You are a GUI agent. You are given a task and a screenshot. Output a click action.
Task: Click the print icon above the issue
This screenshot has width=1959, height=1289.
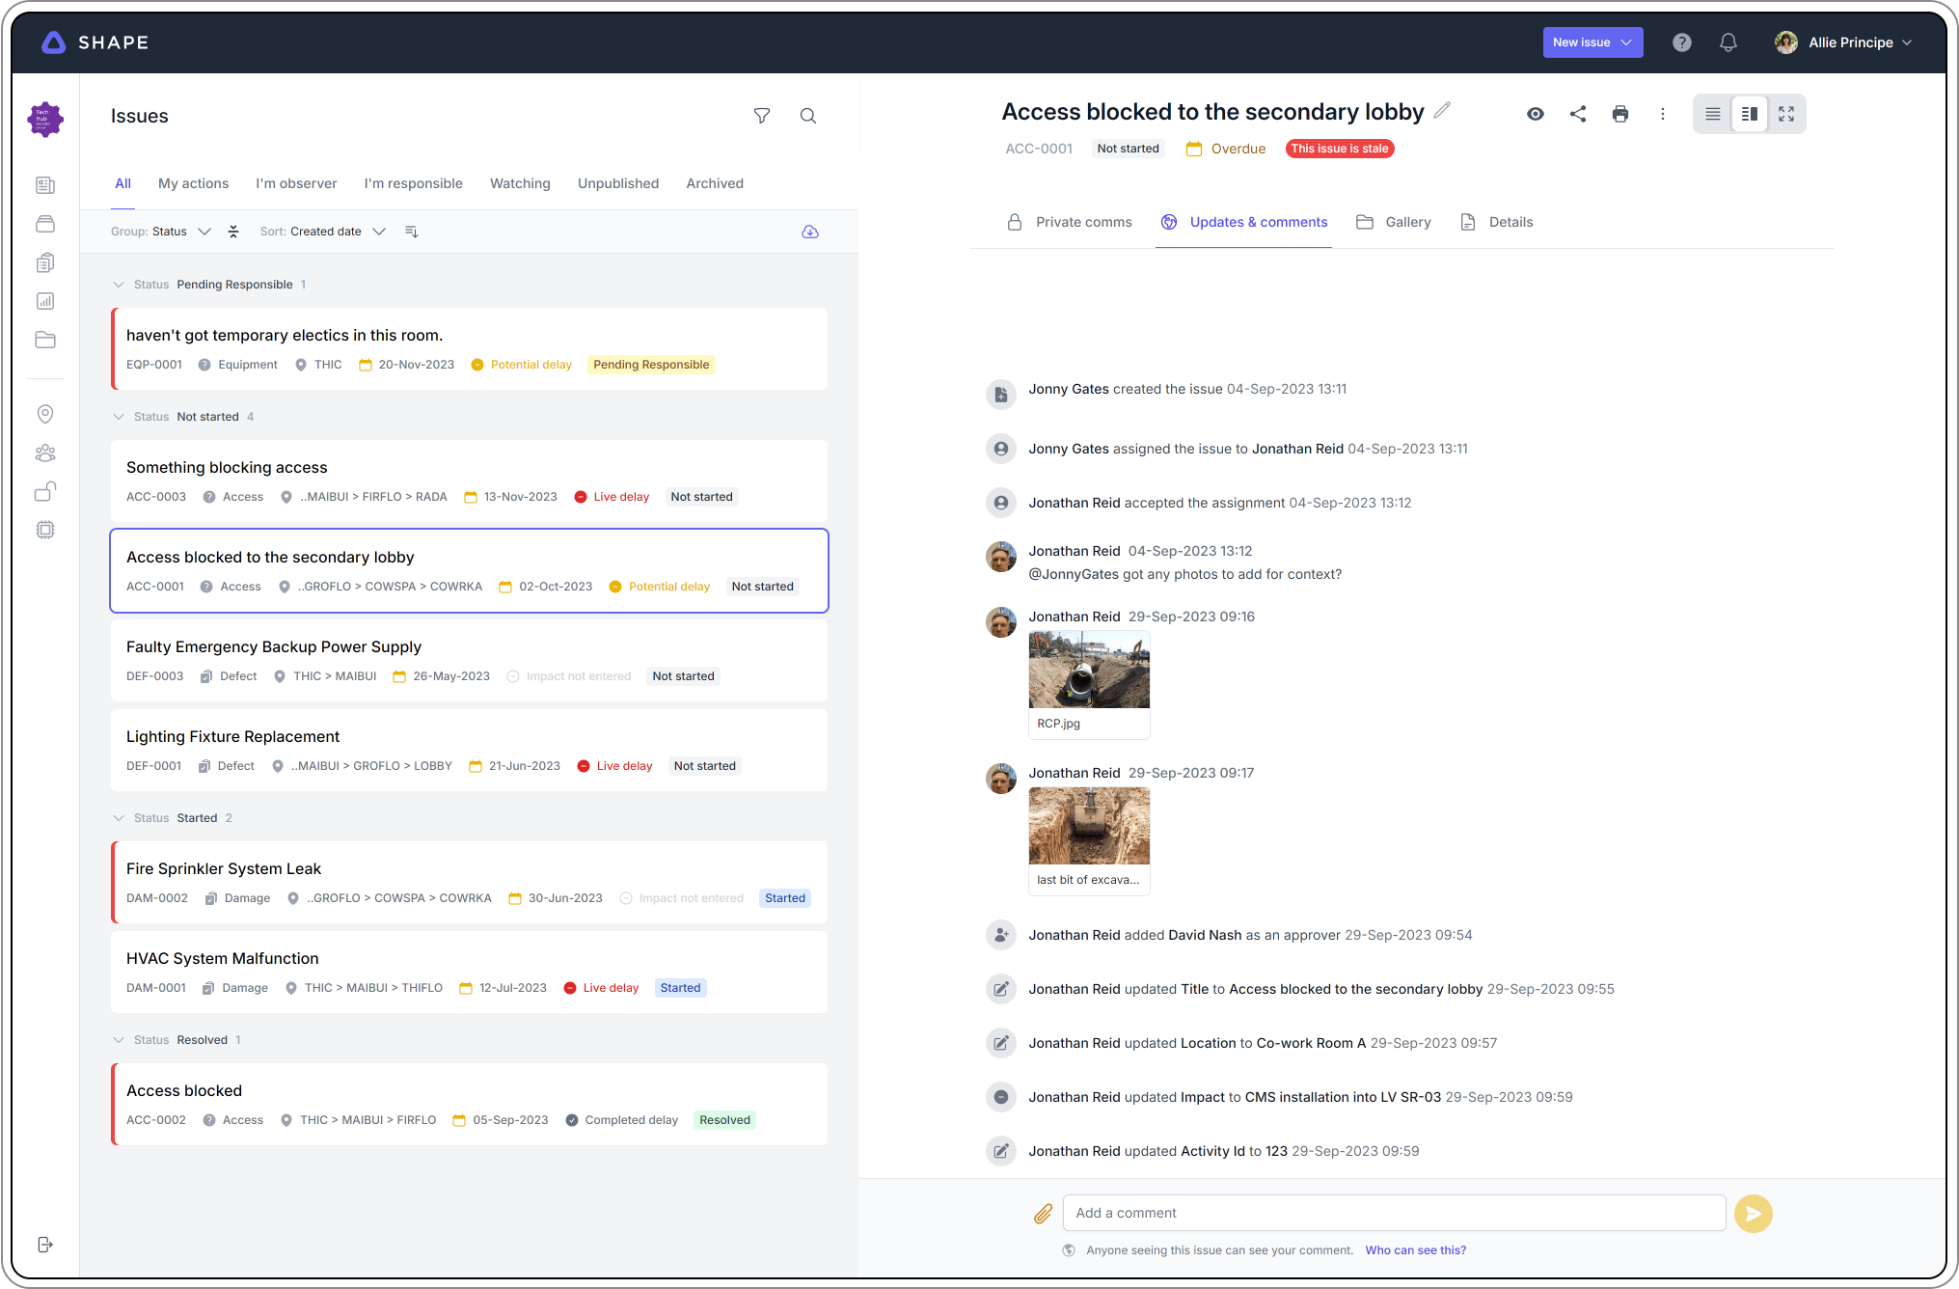(x=1620, y=114)
